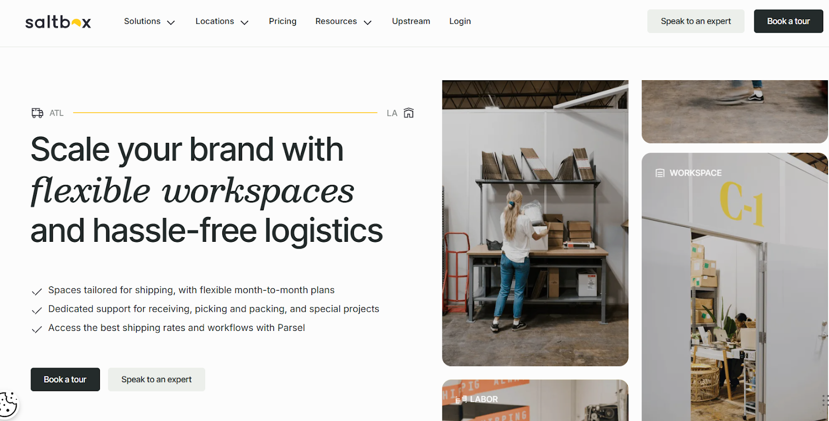This screenshot has width=829, height=421.
Task: Click the orange ATL to LA route line
Action: tap(225, 112)
